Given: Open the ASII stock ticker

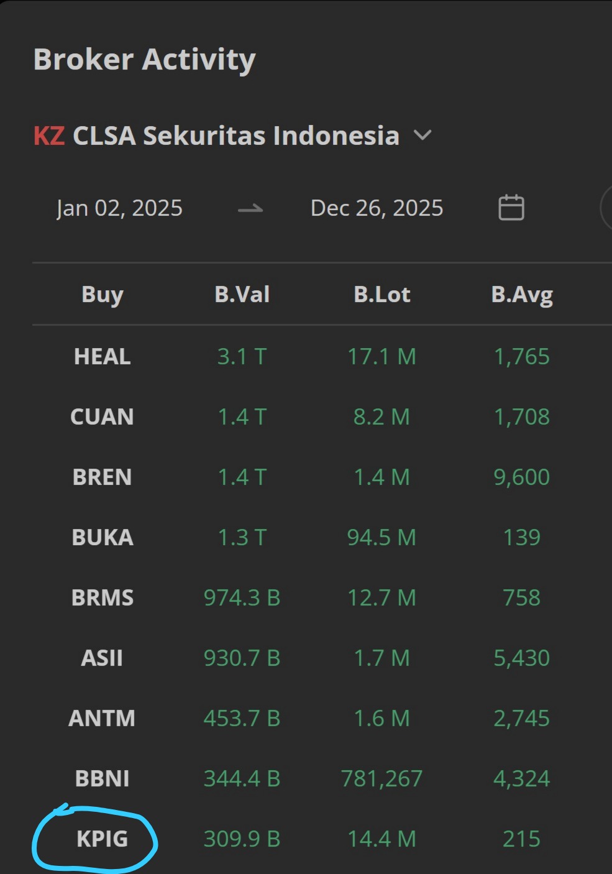Looking at the screenshot, I should tap(103, 658).
